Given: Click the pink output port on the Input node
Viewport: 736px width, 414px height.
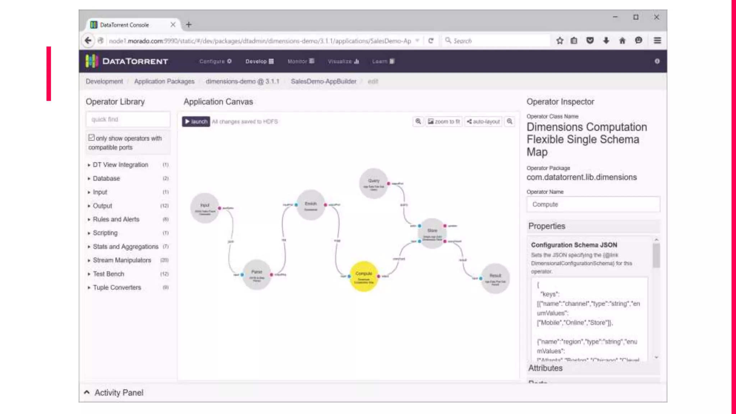Looking at the screenshot, I should click(220, 208).
